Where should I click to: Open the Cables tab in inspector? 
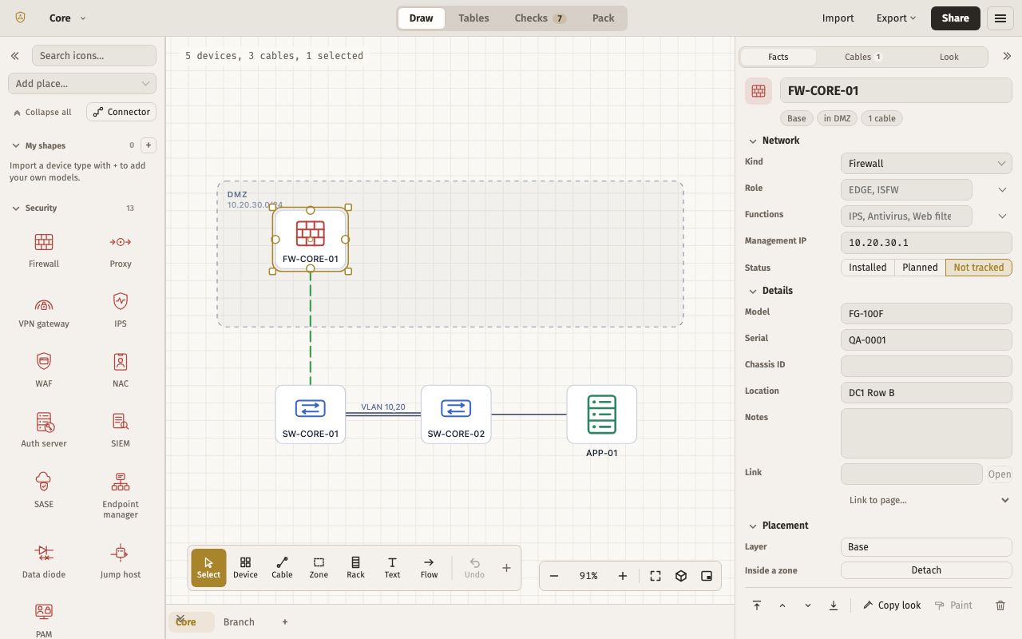[x=863, y=57]
